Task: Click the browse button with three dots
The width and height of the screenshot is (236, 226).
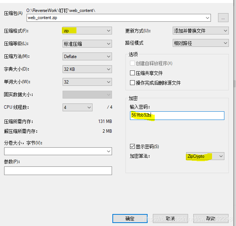Action: pos(223,18)
